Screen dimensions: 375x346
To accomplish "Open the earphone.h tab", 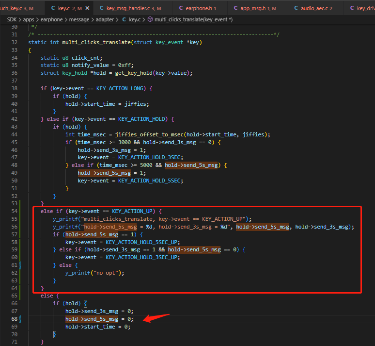I will tap(200, 8).
